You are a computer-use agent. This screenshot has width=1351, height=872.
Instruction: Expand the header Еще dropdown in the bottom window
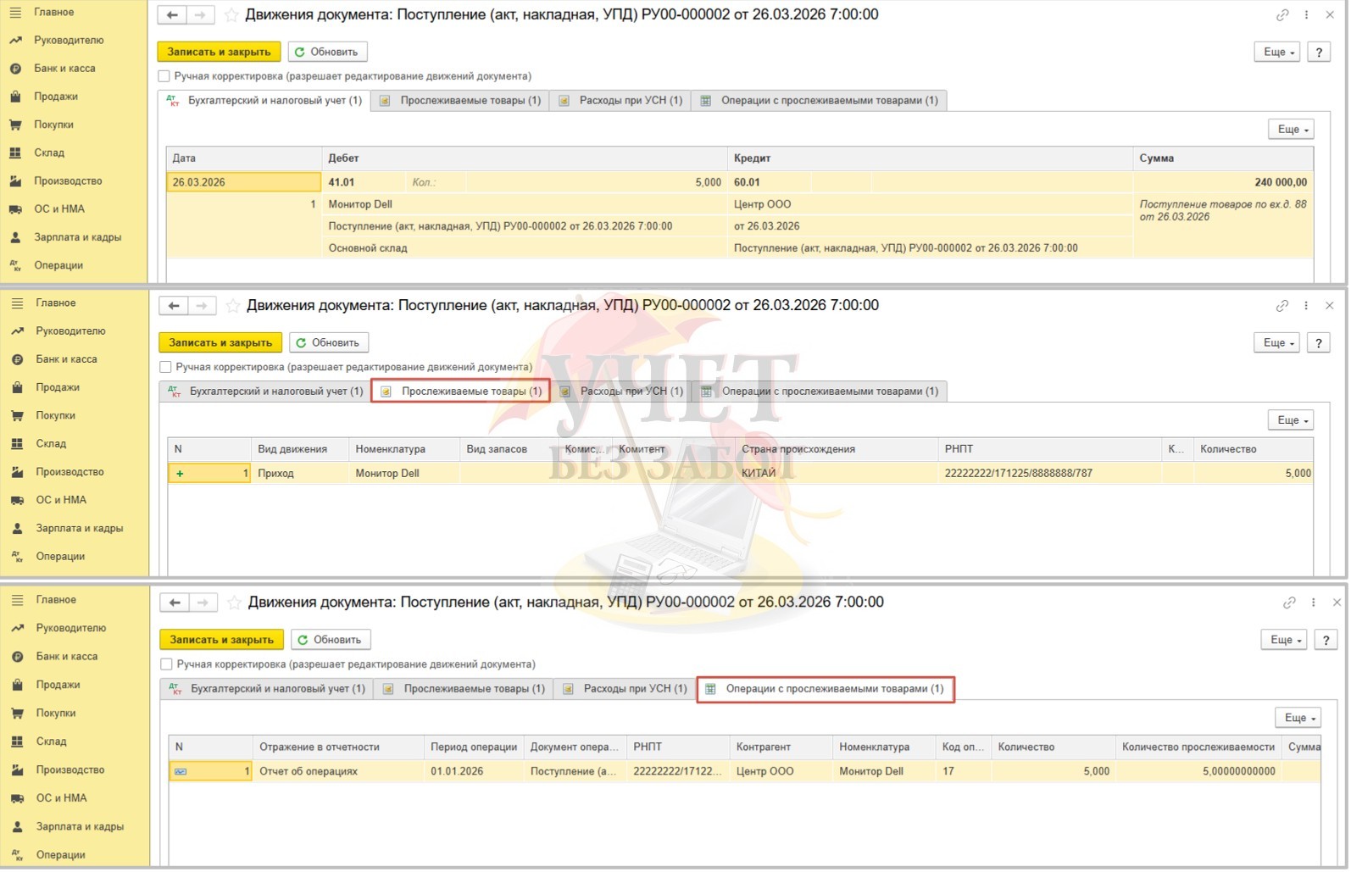pos(1285,641)
